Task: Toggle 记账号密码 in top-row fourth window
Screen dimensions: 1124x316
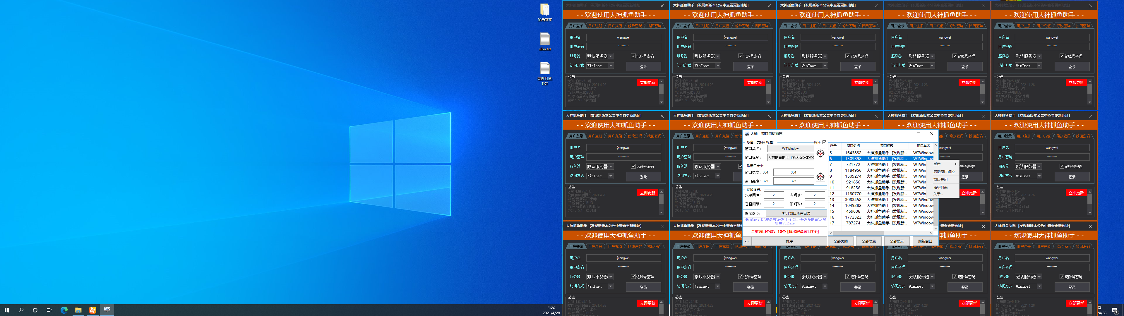Action: [x=955, y=56]
